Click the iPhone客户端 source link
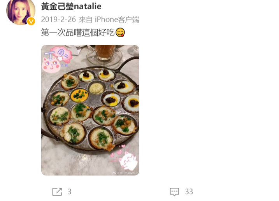The width and height of the screenshot is (279, 201). 117,19
